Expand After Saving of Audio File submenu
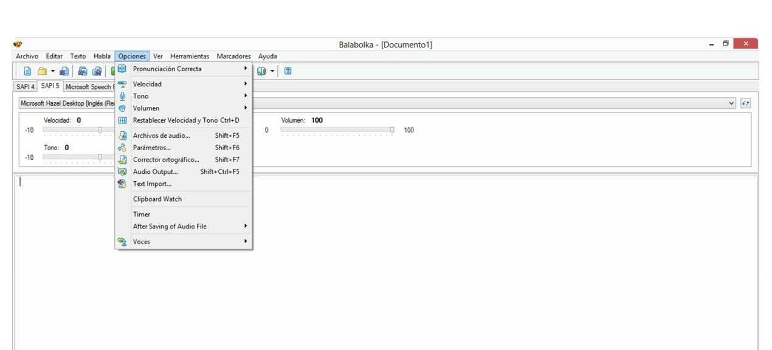The height and width of the screenshot is (350, 772). (184, 226)
